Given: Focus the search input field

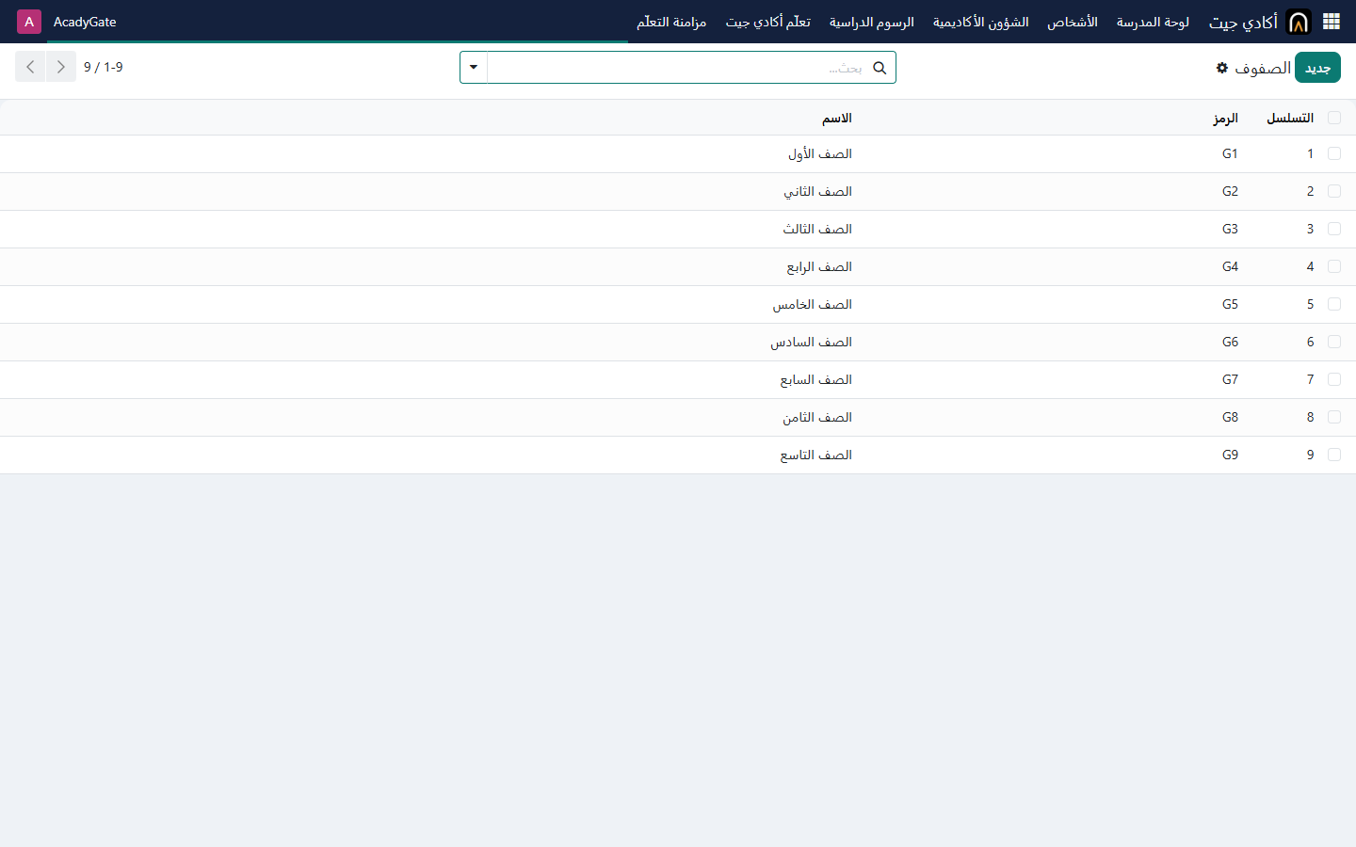Looking at the screenshot, I should pos(678,68).
